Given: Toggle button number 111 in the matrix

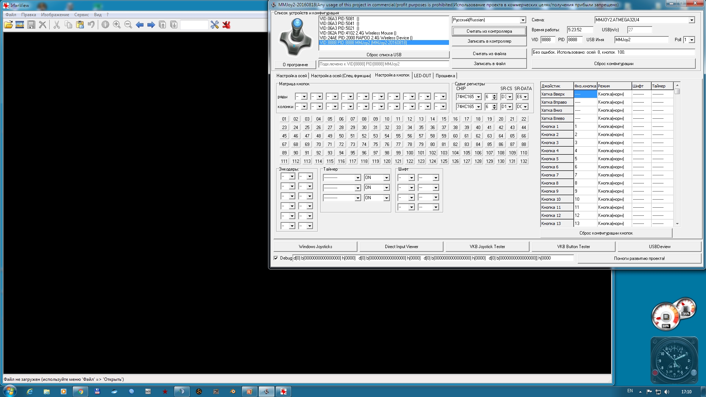Looking at the screenshot, I should [x=284, y=161].
